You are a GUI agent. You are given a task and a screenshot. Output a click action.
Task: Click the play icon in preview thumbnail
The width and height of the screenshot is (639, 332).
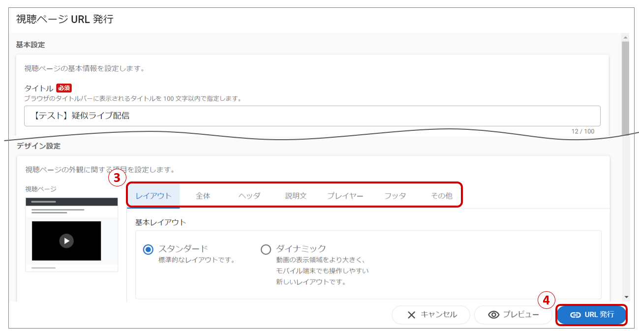pyautogui.click(x=66, y=241)
